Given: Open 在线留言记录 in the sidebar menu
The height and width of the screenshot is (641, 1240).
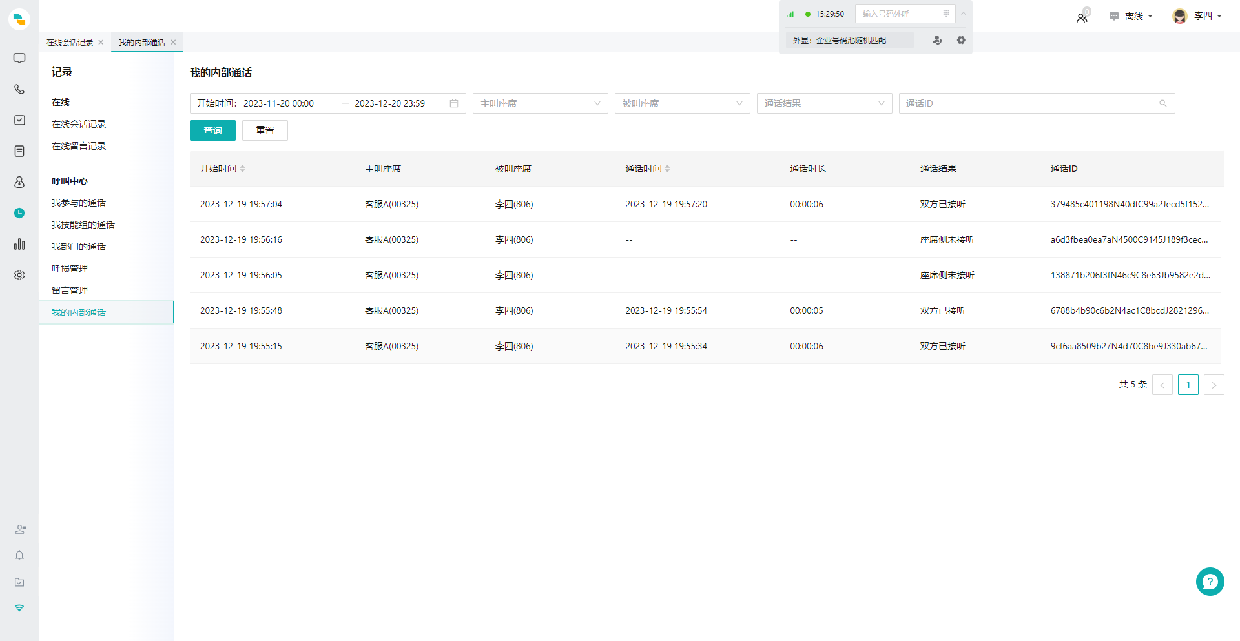Looking at the screenshot, I should 79,146.
